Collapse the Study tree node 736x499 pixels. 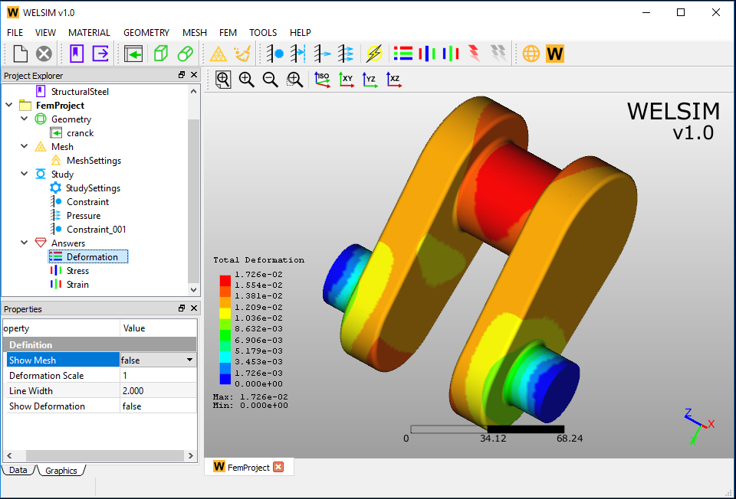coord(25,174)
